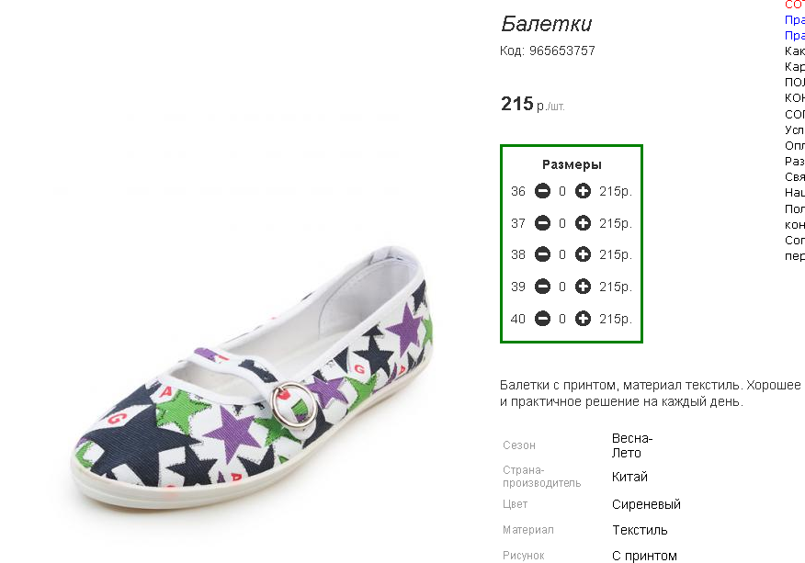The height and width of the screenshot is (563, 805).
Task: Add one pair of size 38
Action: [x=583, y=254]
